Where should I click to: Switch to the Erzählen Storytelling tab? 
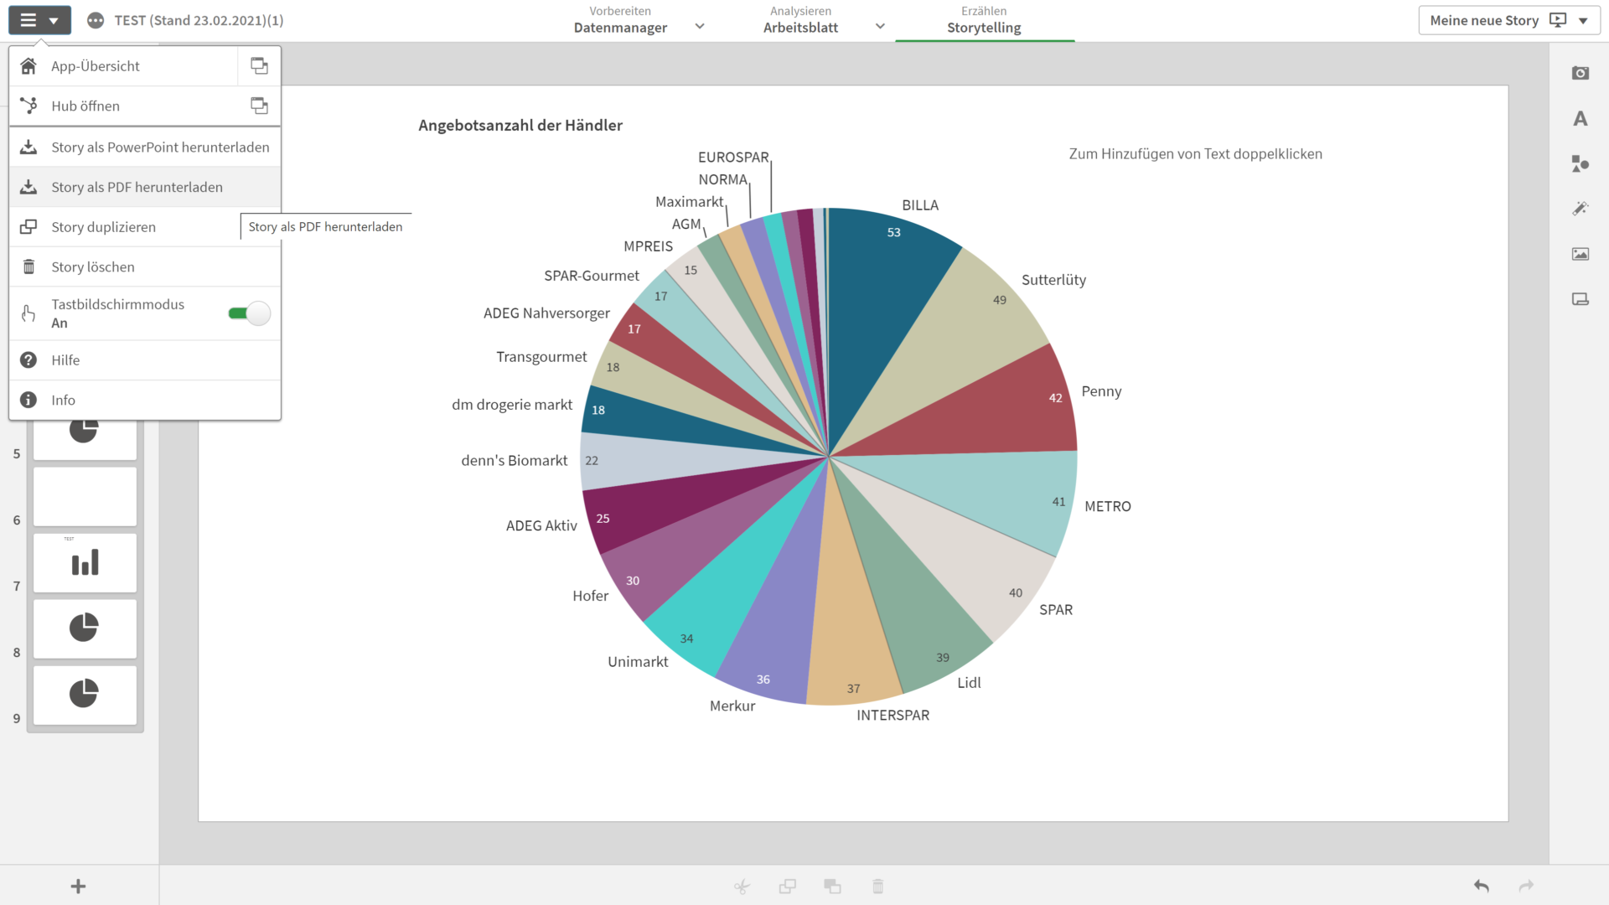tap(984, 20)
